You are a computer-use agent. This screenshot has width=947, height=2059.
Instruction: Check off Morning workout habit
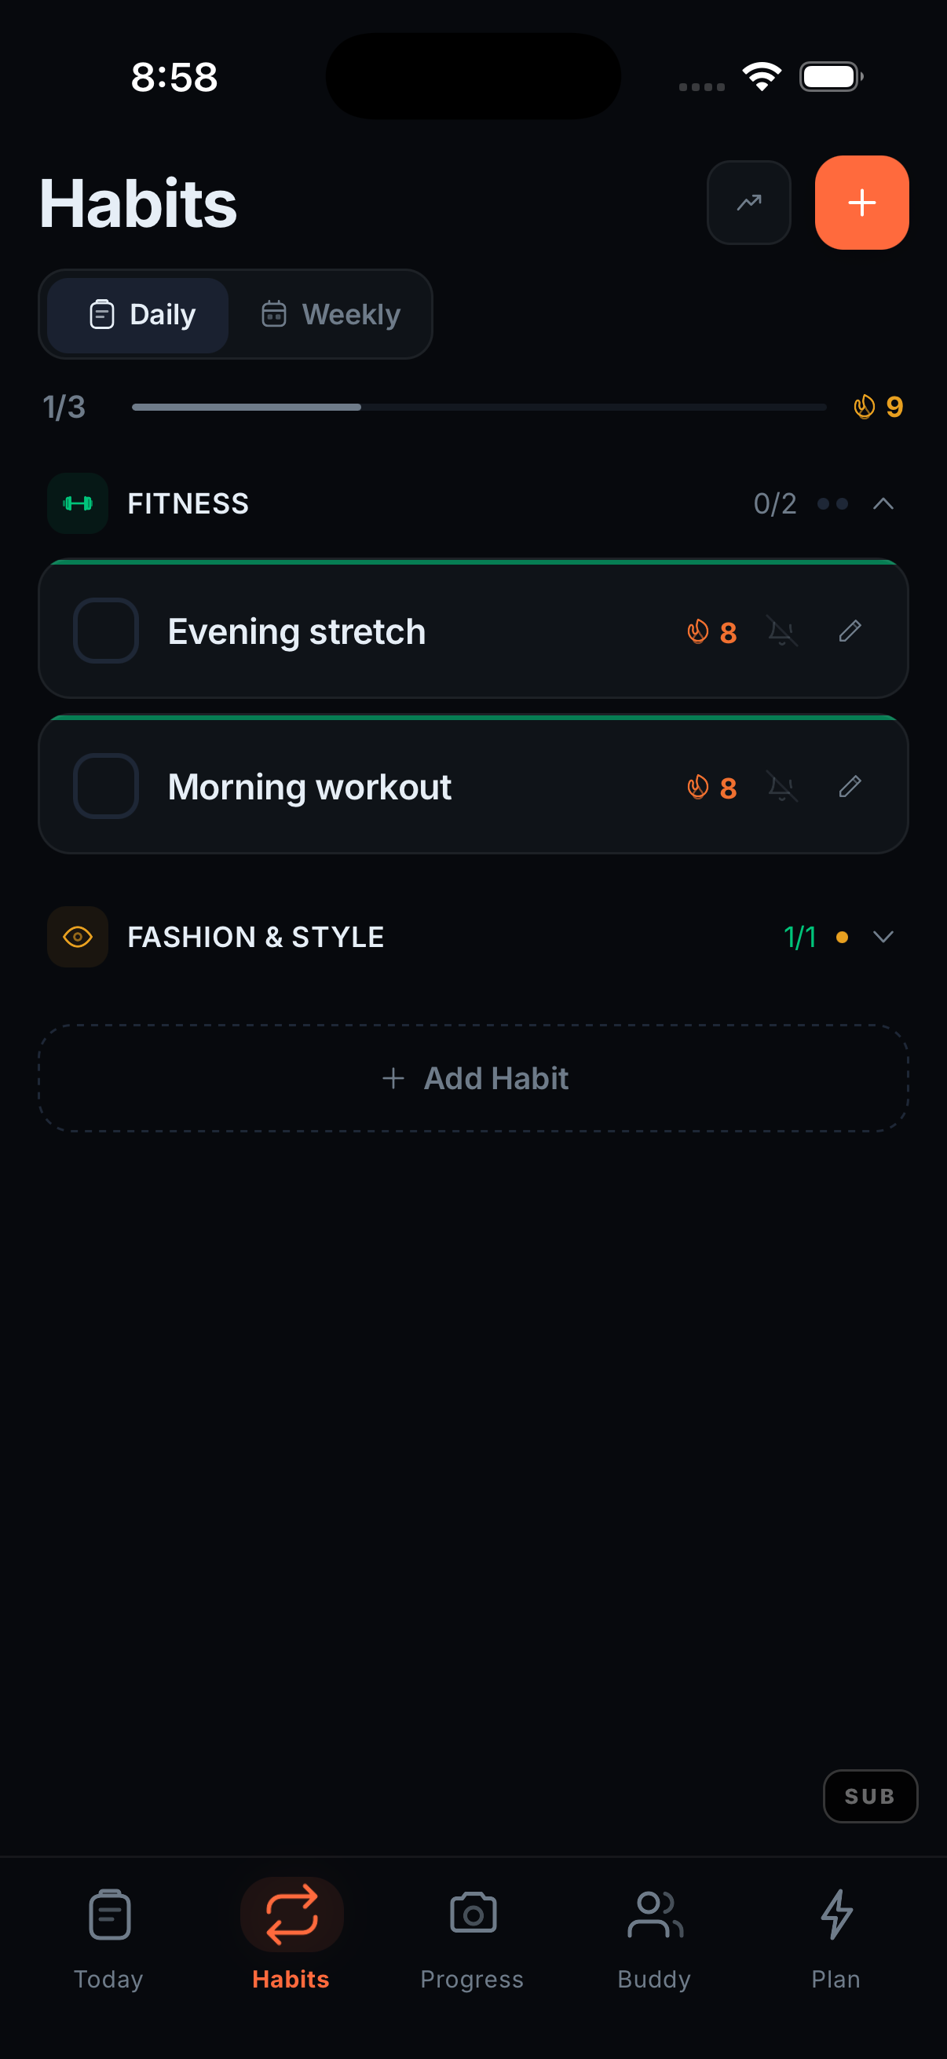104,787
